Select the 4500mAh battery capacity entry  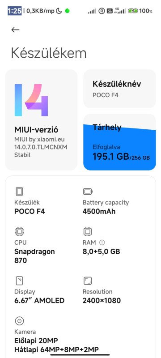(x=99, y=211)
